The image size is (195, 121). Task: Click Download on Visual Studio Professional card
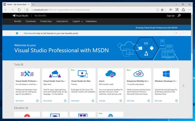click(x=19, y=101)
